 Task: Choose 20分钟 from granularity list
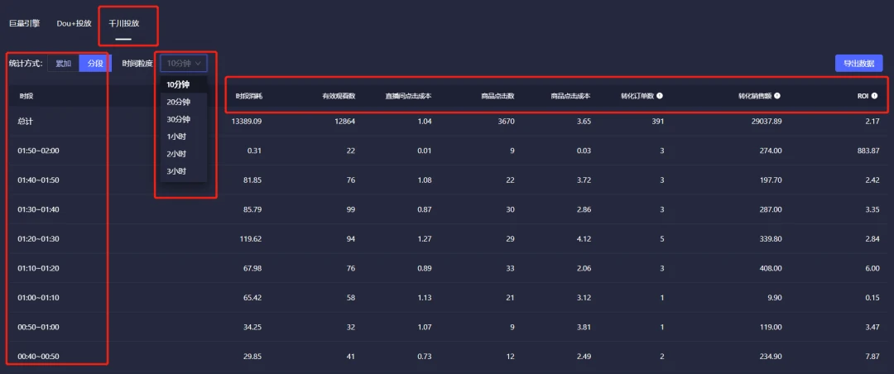(178, 102)
